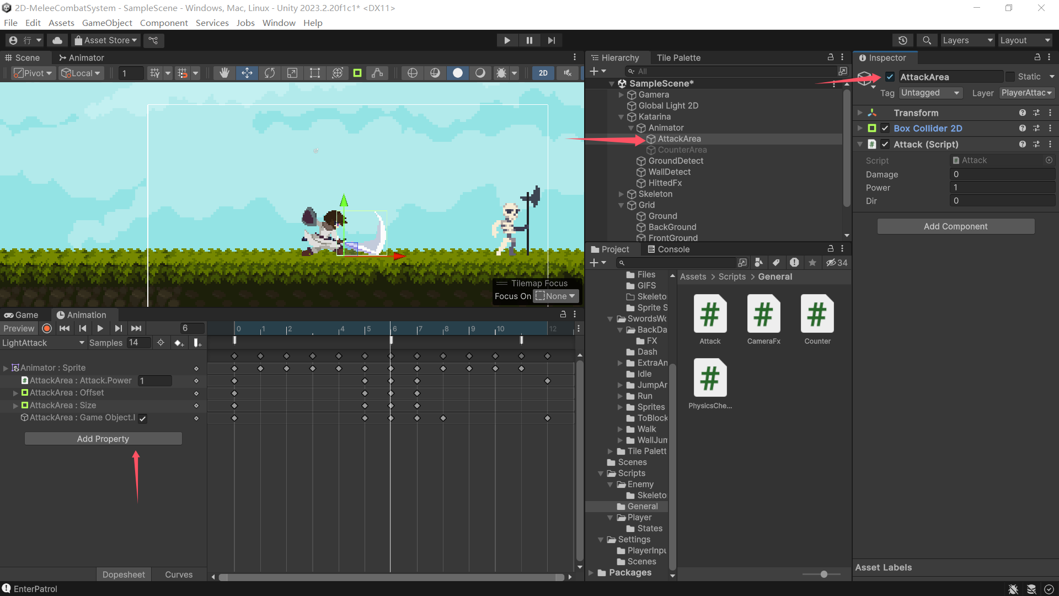Open the Pivot handle position dropdown

33,73
